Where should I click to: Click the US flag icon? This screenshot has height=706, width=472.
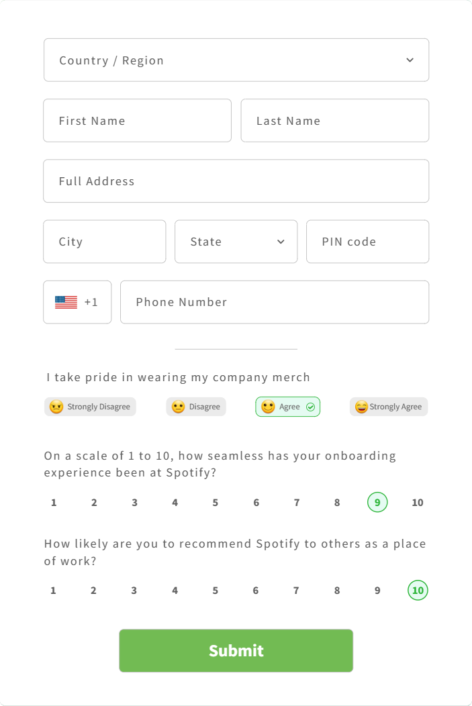(66, 302)
